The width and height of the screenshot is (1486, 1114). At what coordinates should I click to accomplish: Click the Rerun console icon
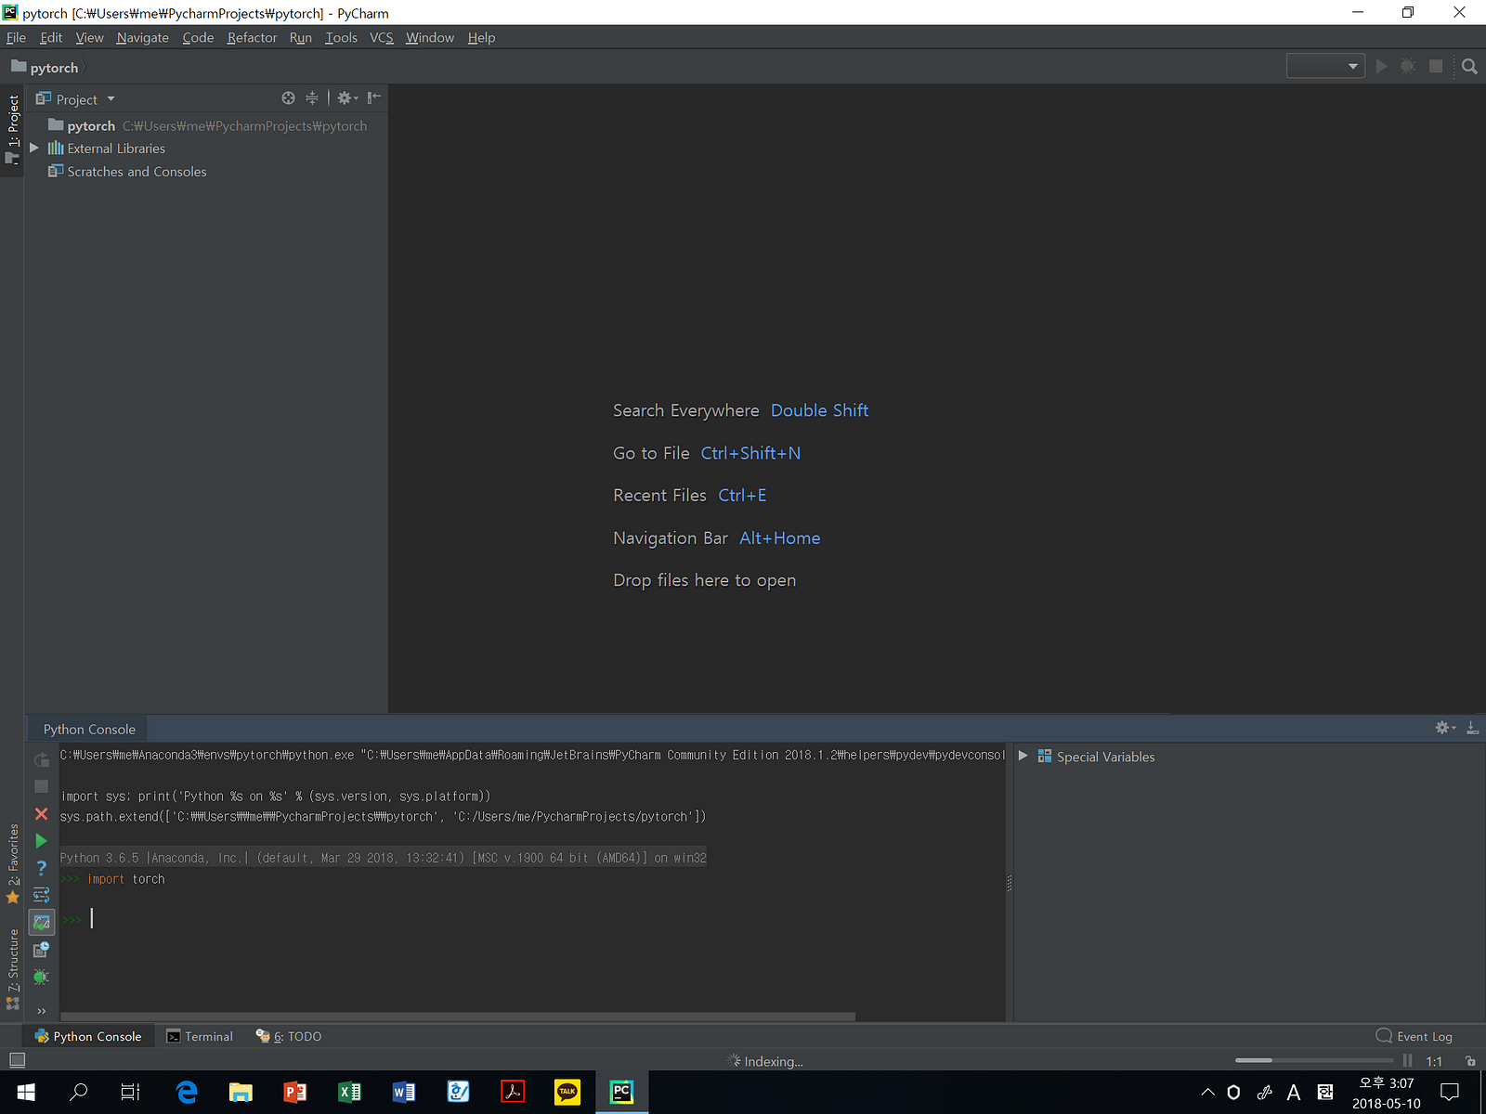click(x=41, y=760)
